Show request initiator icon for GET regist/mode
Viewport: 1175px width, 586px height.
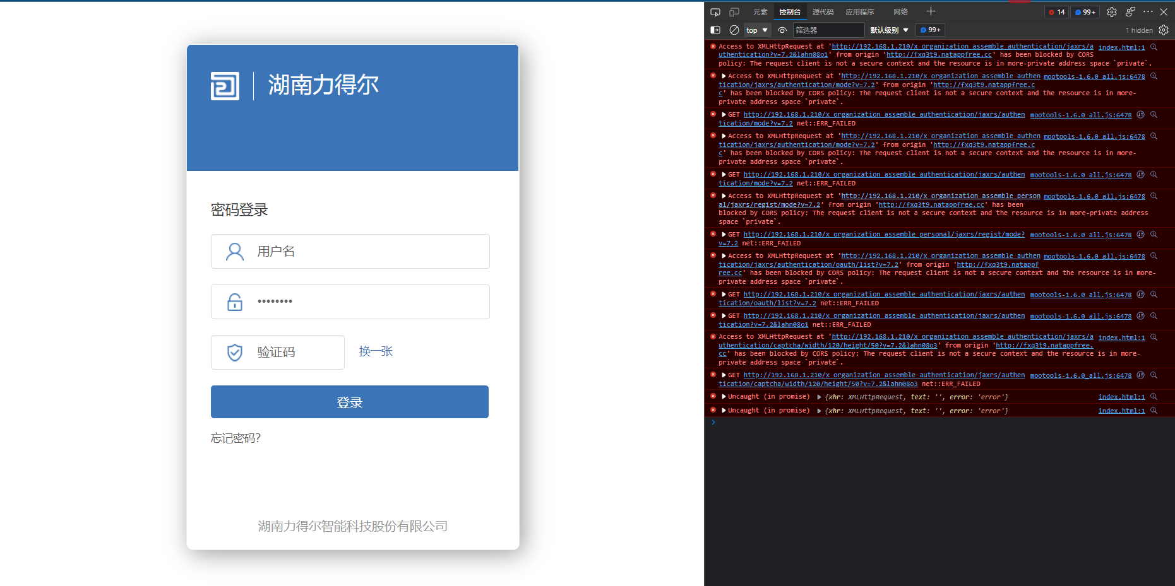tap(1140, 235)
